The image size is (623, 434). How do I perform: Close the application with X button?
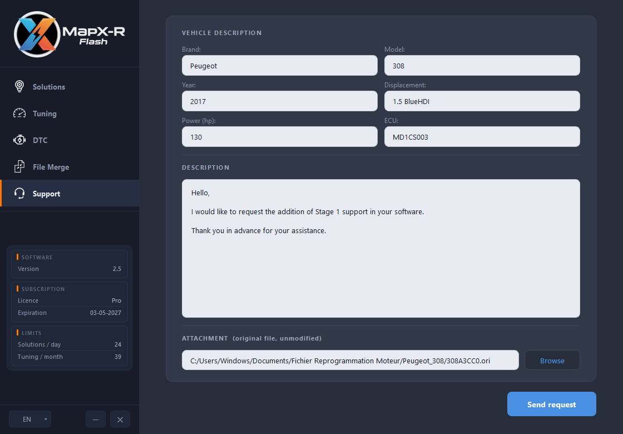[x=120, y=420]
